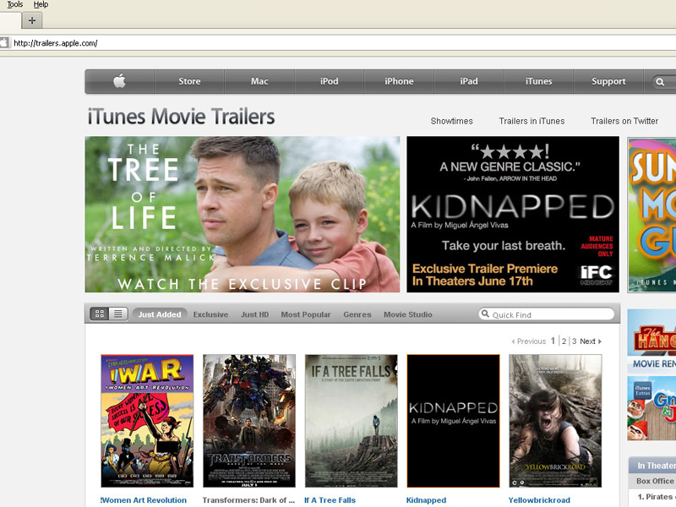Click the Transformers: Dark of ... title link
The image size is (676, 507).
248,500
